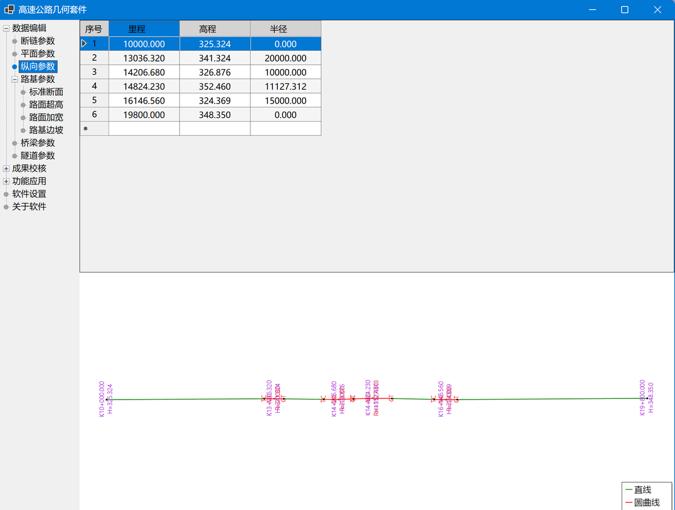Click elevation cell 324.369
The height and width of the screenshot is (510, 675).
coord(215,101)
